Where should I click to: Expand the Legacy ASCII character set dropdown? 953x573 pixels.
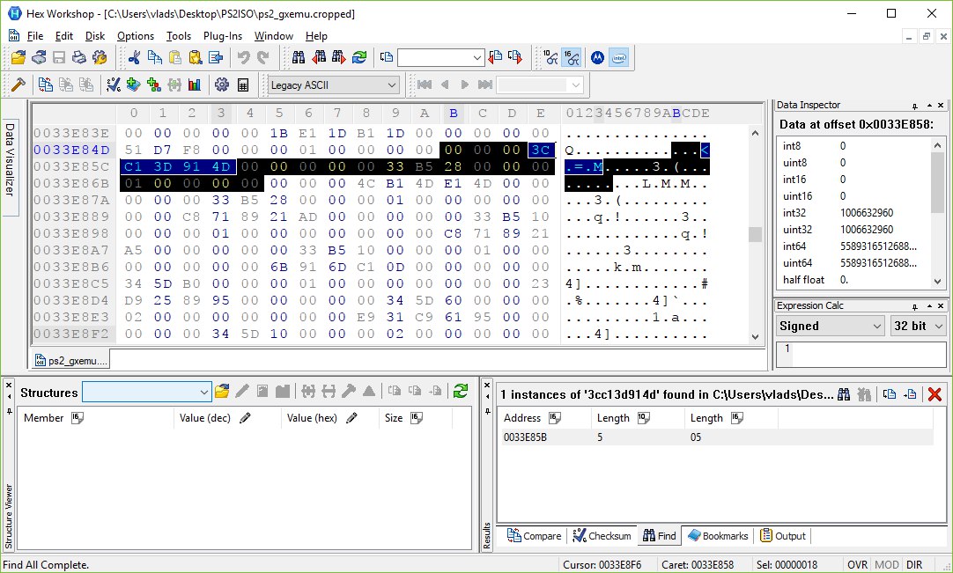click(x=392, y=85)
